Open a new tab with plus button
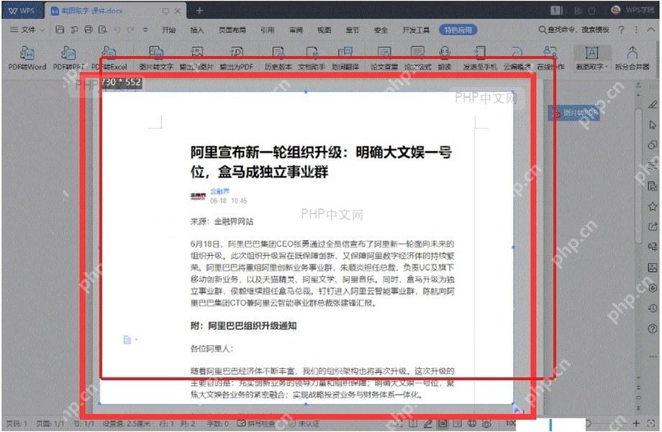 pos(200,11)
